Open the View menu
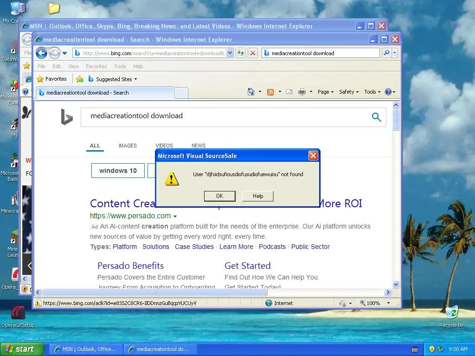 point(73,66)
